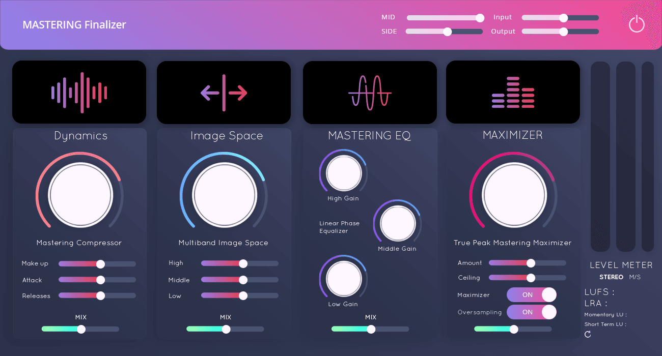
Task: Click the MAXIMIZER section heading
Action: point(513,135)
